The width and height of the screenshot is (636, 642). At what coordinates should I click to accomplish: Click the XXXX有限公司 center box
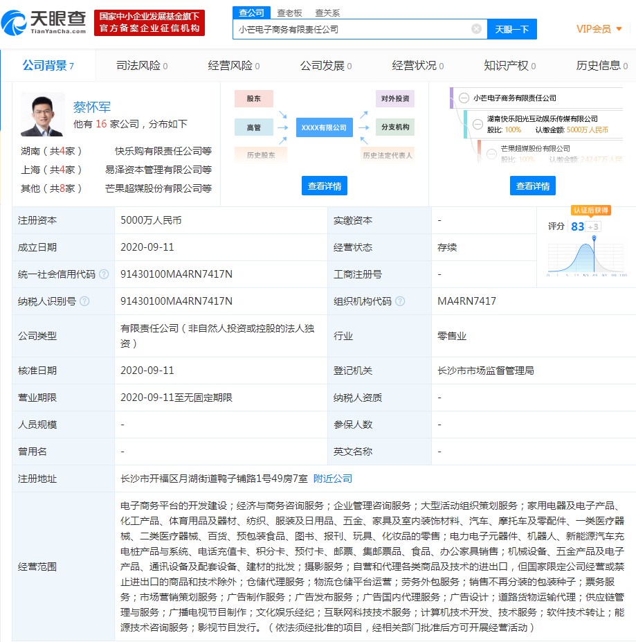324,127
